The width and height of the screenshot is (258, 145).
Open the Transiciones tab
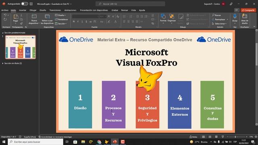point(55,10)
